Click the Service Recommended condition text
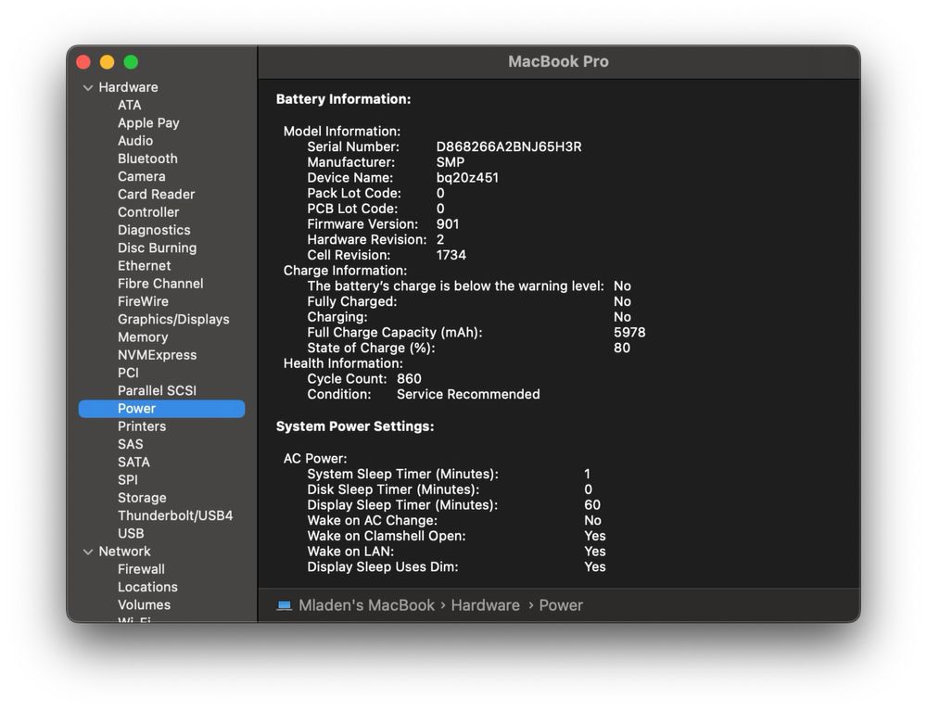This screenshot has height=711, width=927. 468,394
